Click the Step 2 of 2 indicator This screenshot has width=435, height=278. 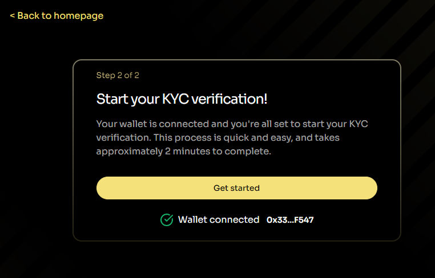(x=118, y=75)
